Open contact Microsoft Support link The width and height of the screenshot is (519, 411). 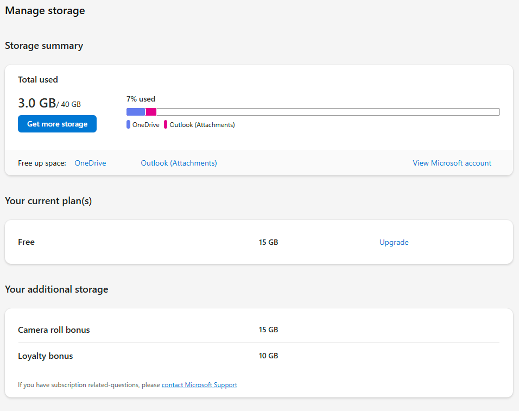199,385
